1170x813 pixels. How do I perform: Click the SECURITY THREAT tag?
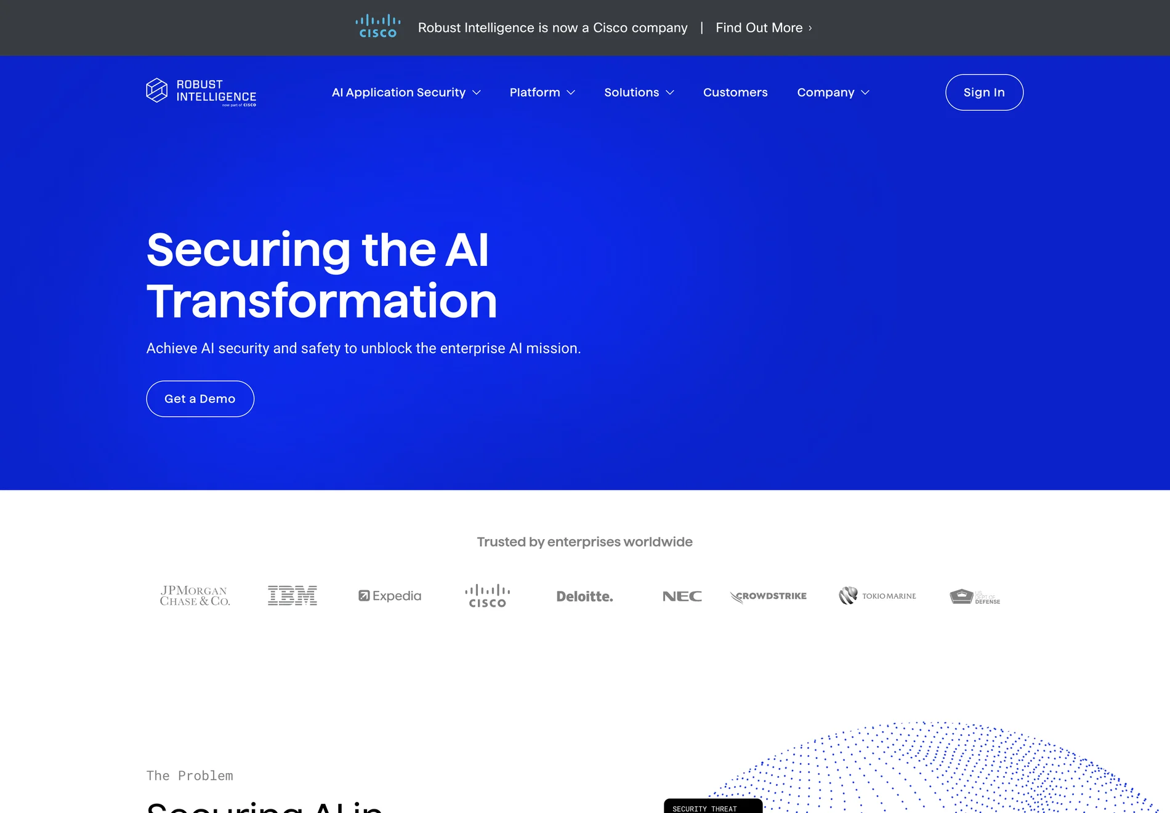[x=713, y=807]
